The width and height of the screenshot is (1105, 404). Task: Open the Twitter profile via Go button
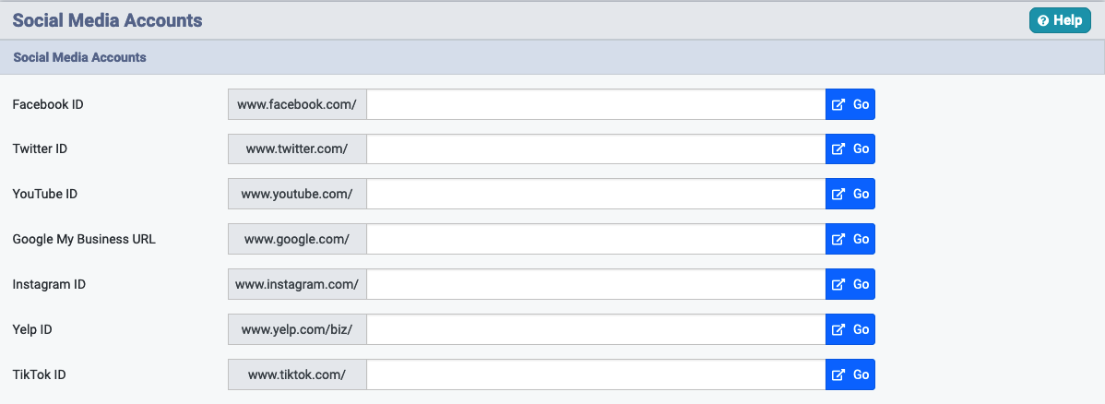point(850,149)
